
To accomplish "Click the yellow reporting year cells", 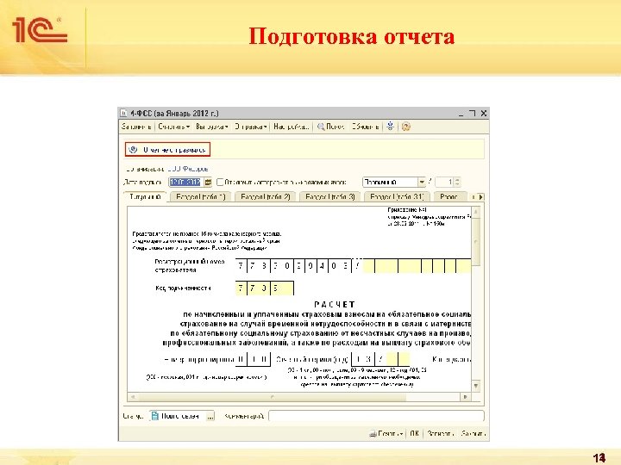I will [x=398, y=359].
